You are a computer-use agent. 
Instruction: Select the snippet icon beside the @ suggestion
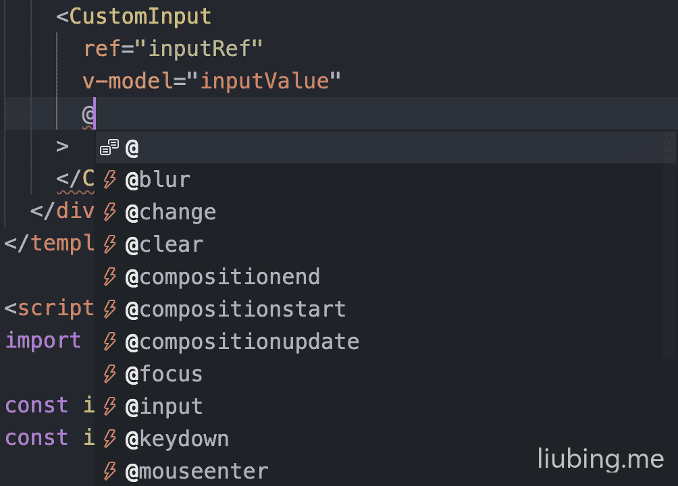[x=109, y=147]
